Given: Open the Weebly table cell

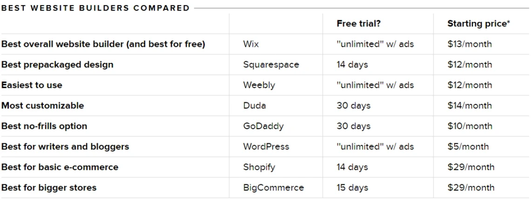Looking at the screenshot, I should 259,85.
